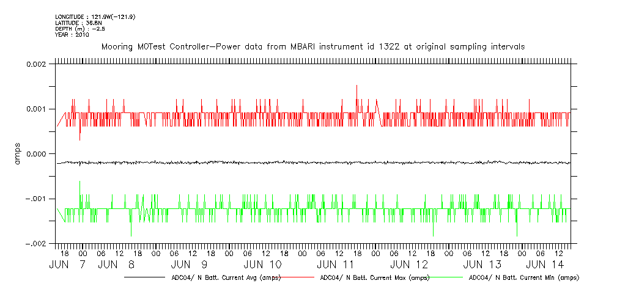
Task: Click the -0.002 y-axis tick label
Action: click(37, 243)
